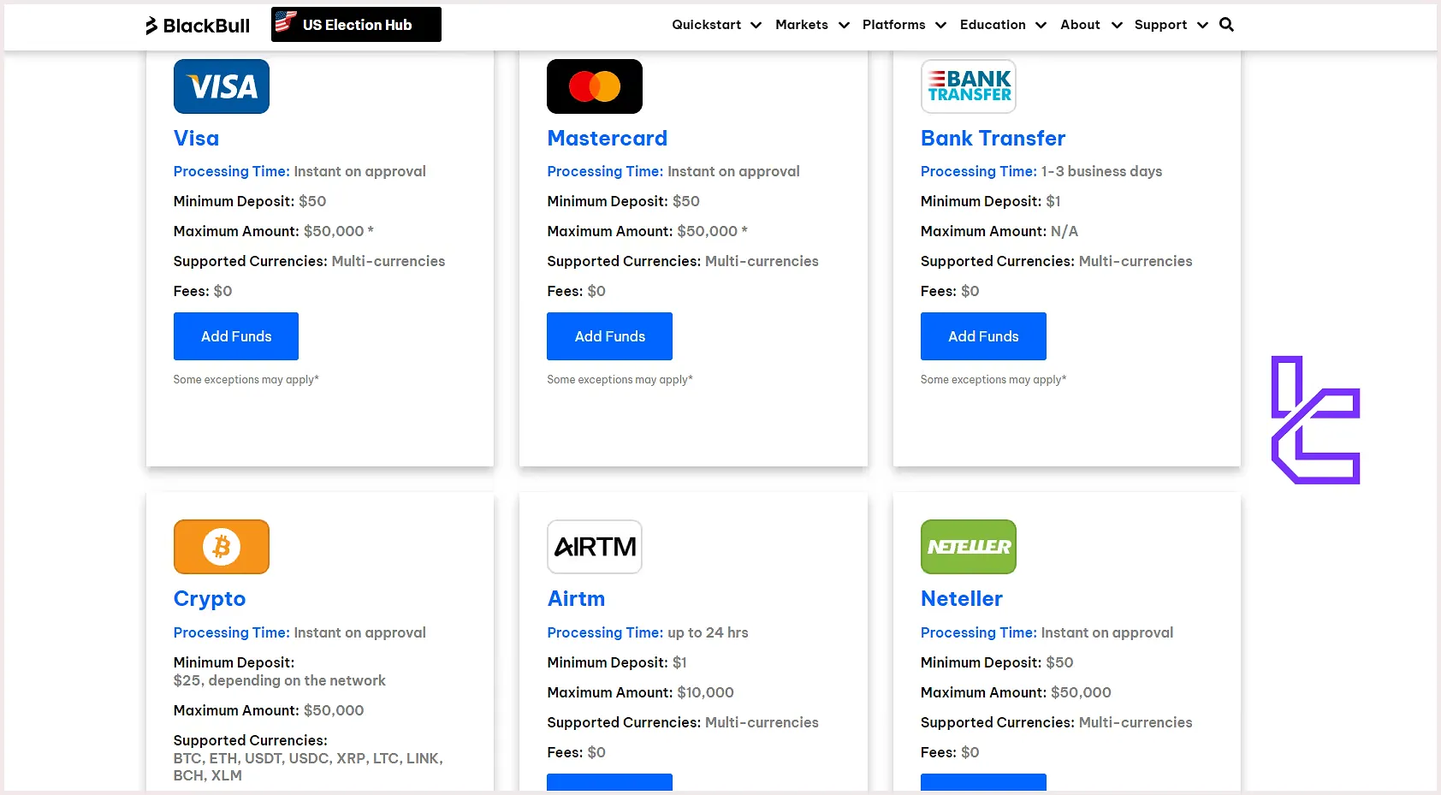Open the Crypto heading link
The image size is (1441, 795).
[210, 599]
